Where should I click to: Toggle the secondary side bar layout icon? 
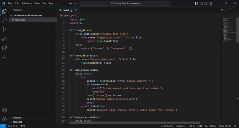(206, 3)
